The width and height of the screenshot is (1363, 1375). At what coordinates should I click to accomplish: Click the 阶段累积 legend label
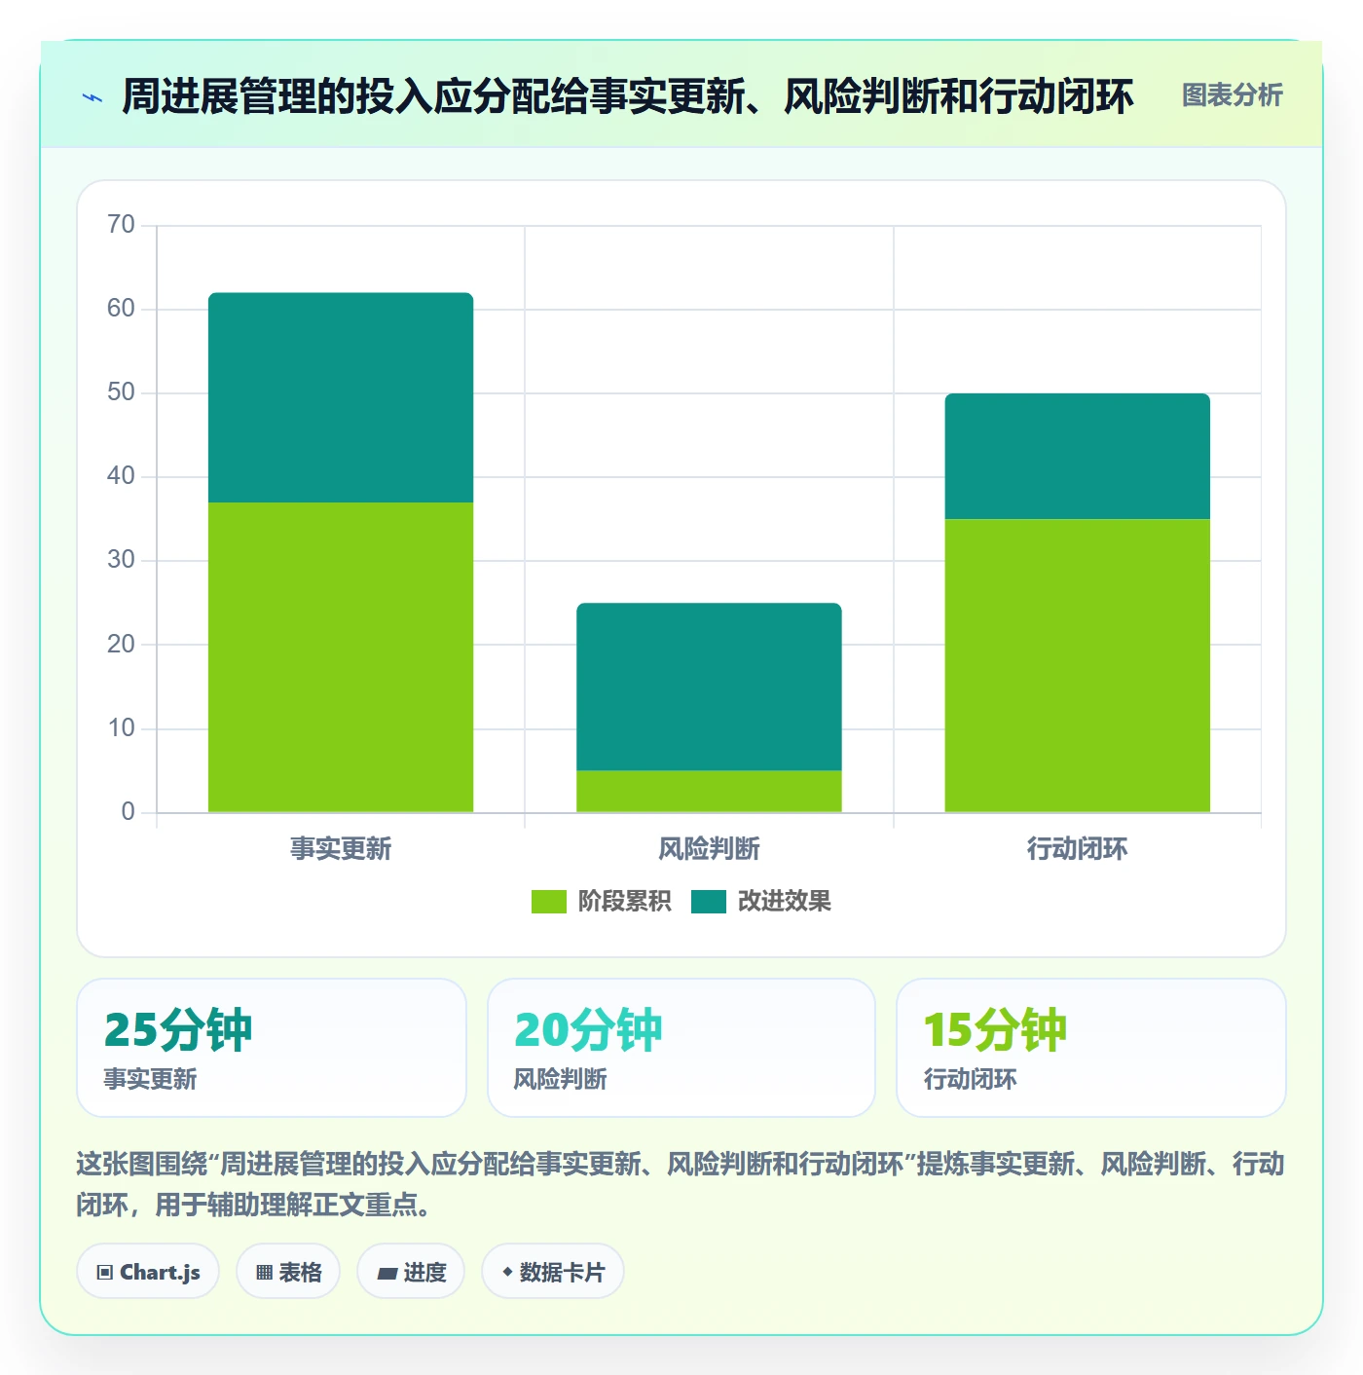(625, 902)
